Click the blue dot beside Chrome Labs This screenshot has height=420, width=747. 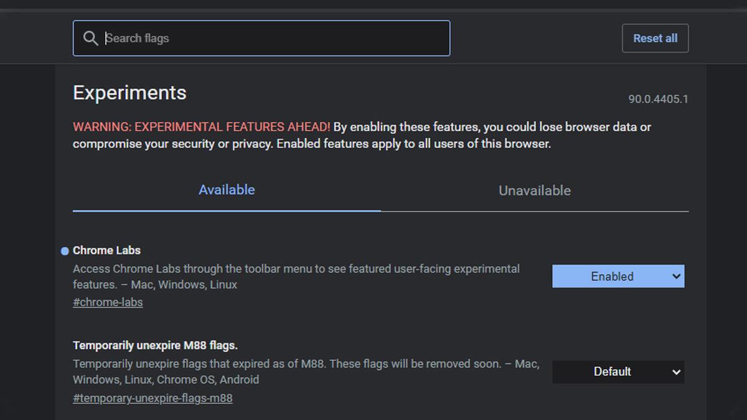[65, 251]
